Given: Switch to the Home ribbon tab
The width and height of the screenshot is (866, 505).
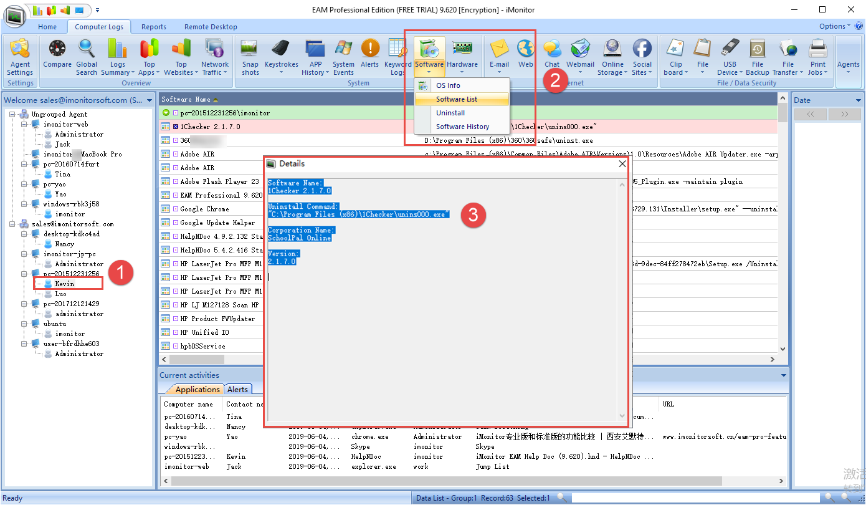Looking at the screenshot, I should click(x=47, y=27).
